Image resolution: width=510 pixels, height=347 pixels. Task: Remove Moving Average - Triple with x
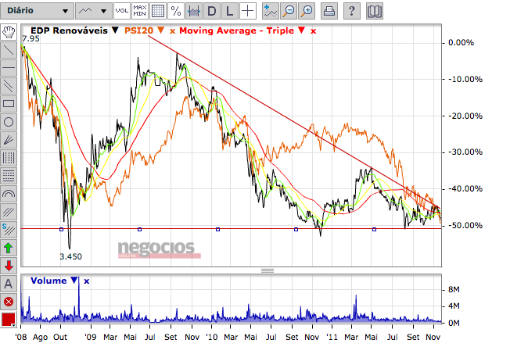click(x=313, y=31)
